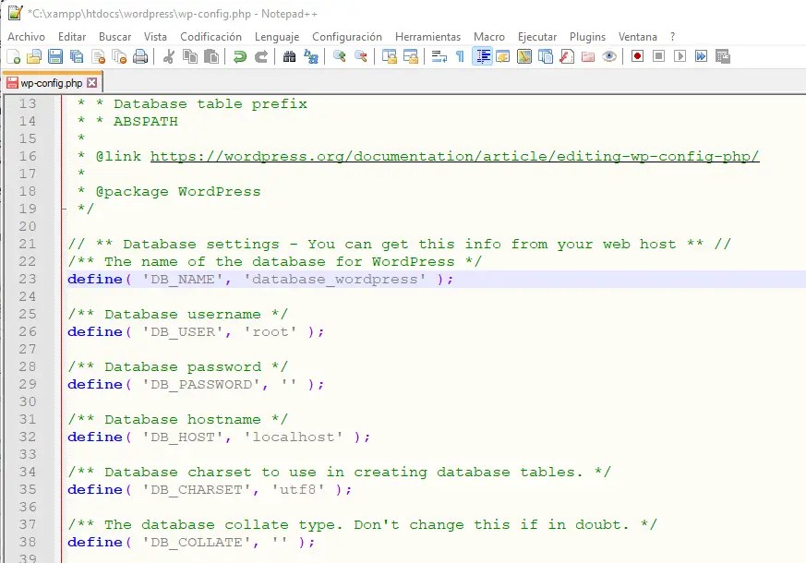Undo the last change via green arrow
806x563 pixels.
coord(240,56)
